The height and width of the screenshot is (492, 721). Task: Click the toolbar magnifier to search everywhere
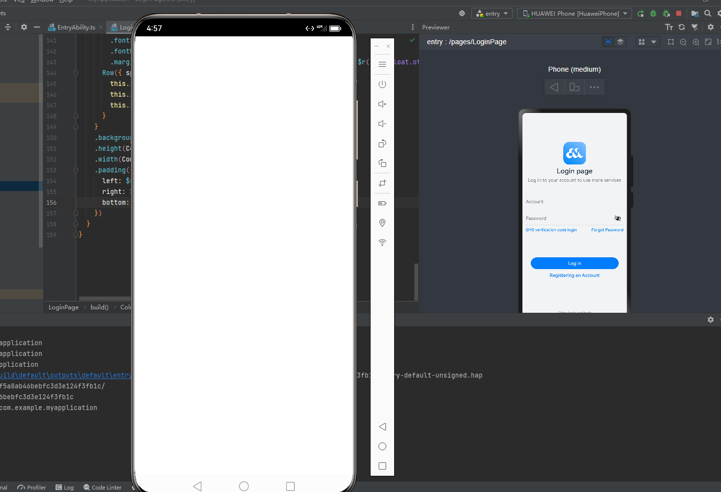(x=708, y=14)
